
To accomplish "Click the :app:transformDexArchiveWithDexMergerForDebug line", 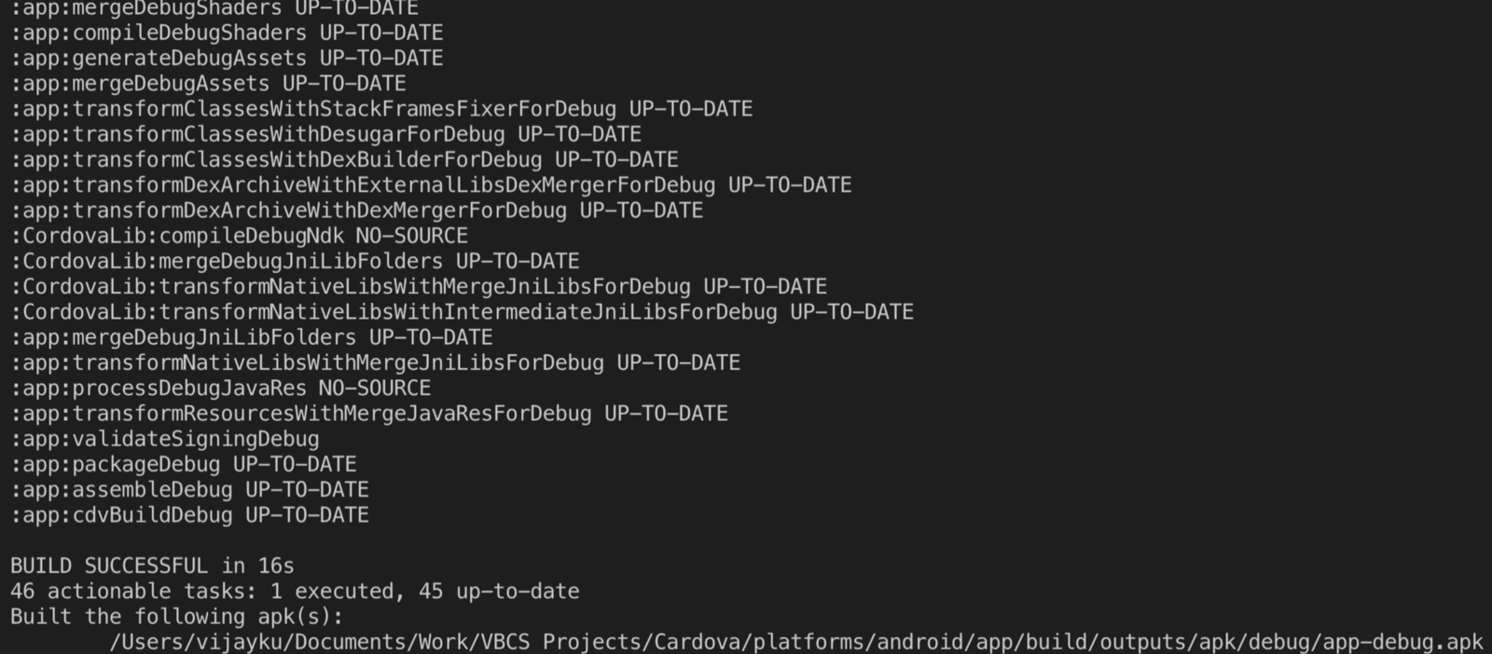I will pyautogui.click(x=356, y=211).
